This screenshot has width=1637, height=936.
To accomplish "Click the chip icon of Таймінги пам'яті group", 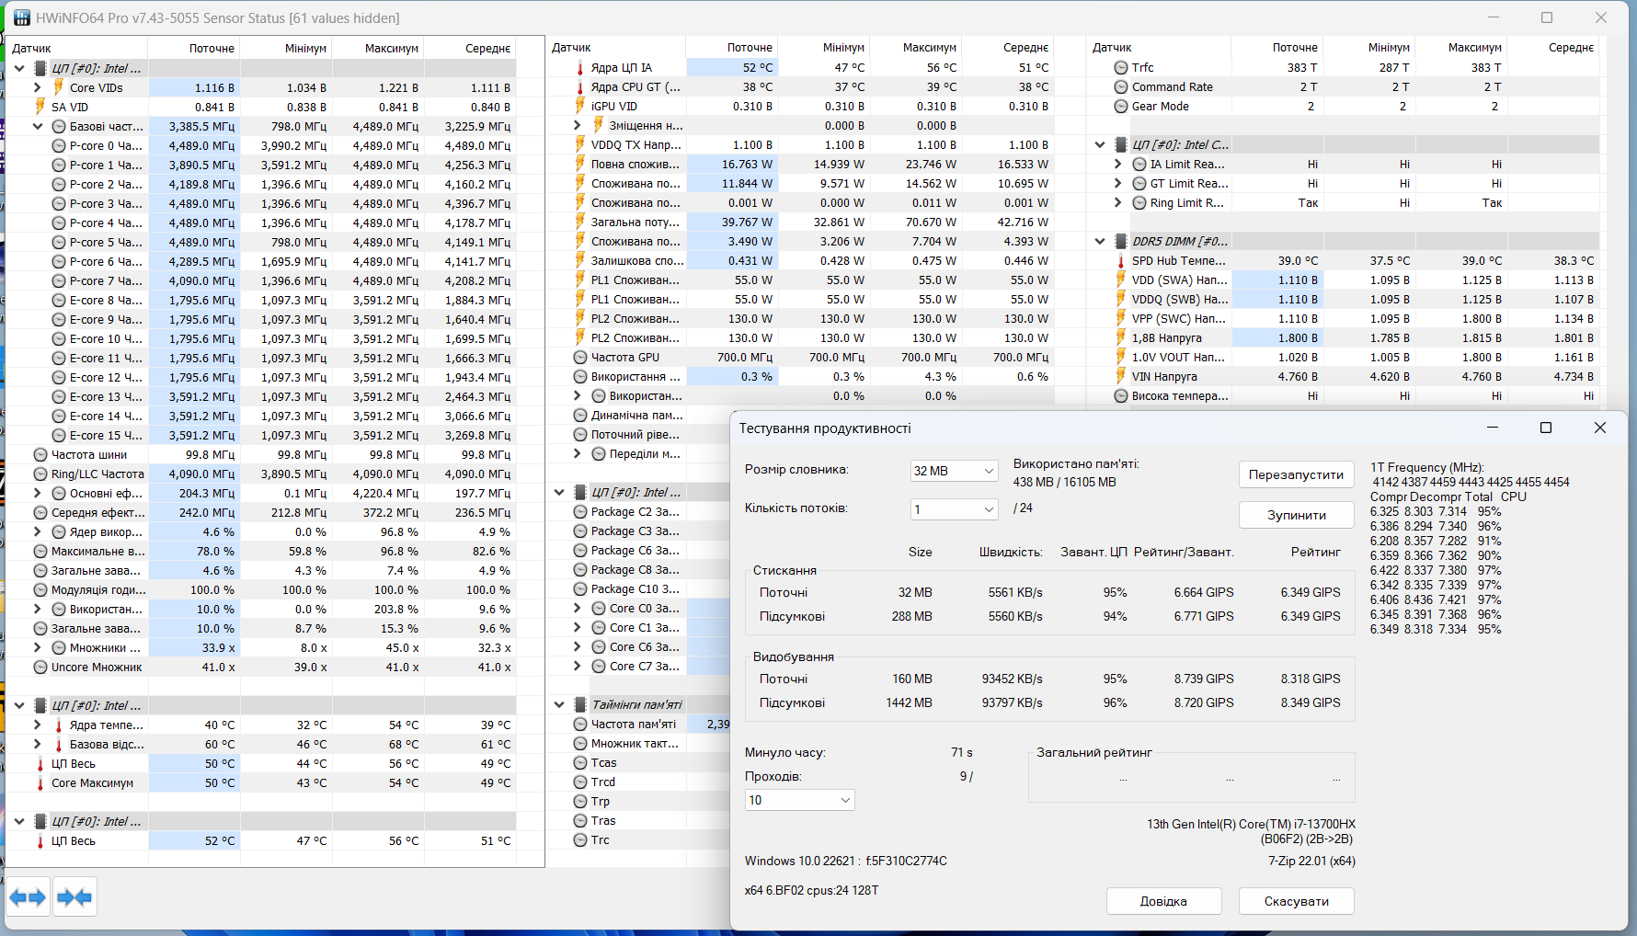I will pos(580,704).
